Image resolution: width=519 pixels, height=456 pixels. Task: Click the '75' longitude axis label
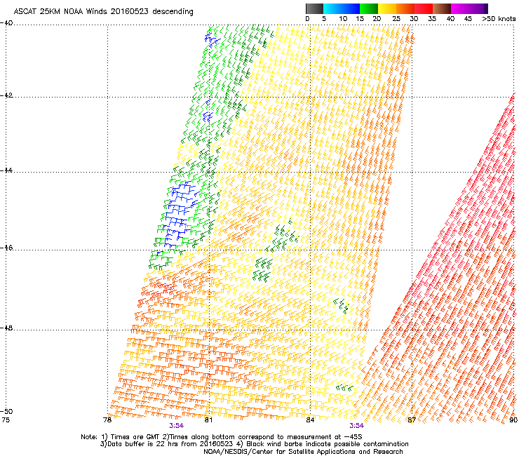coord(6,420)
